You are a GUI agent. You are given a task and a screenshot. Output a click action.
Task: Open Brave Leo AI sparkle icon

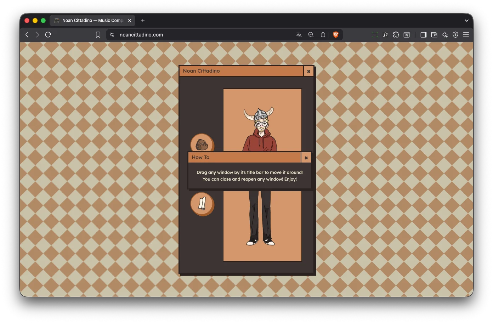pyautogui.click(x=445, y=35)
